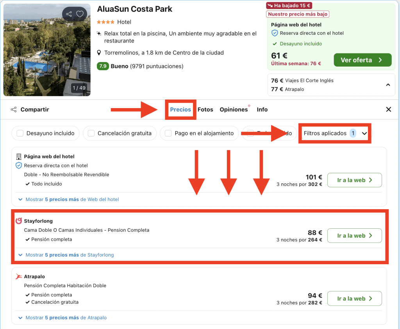
Task: Click the Atrapalo logo icon
Action: point(18,277)
